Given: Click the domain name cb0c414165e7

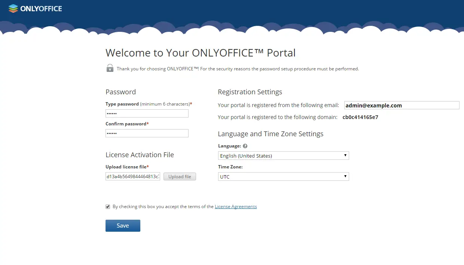Looking at the screenshot, I should [x=360, y=117].
